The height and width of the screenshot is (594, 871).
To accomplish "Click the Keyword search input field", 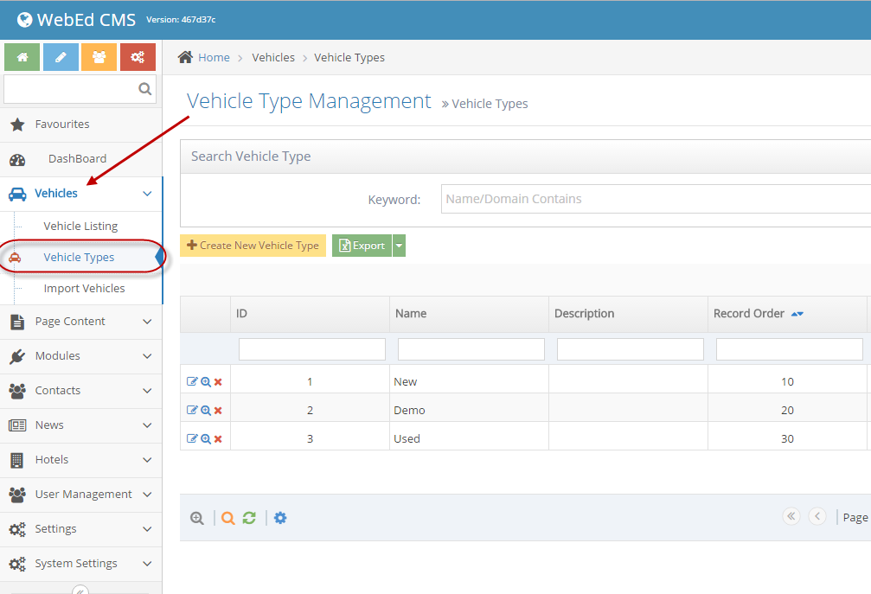I will pyautogui.click(x=656, y=199).
